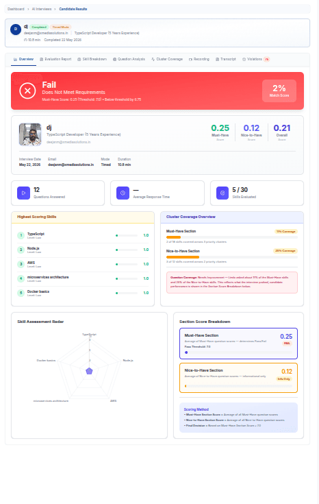Click the 0.12 Nice-to-Have score in candidate card
The image size is (319, 504).
[x=251, y=128]
